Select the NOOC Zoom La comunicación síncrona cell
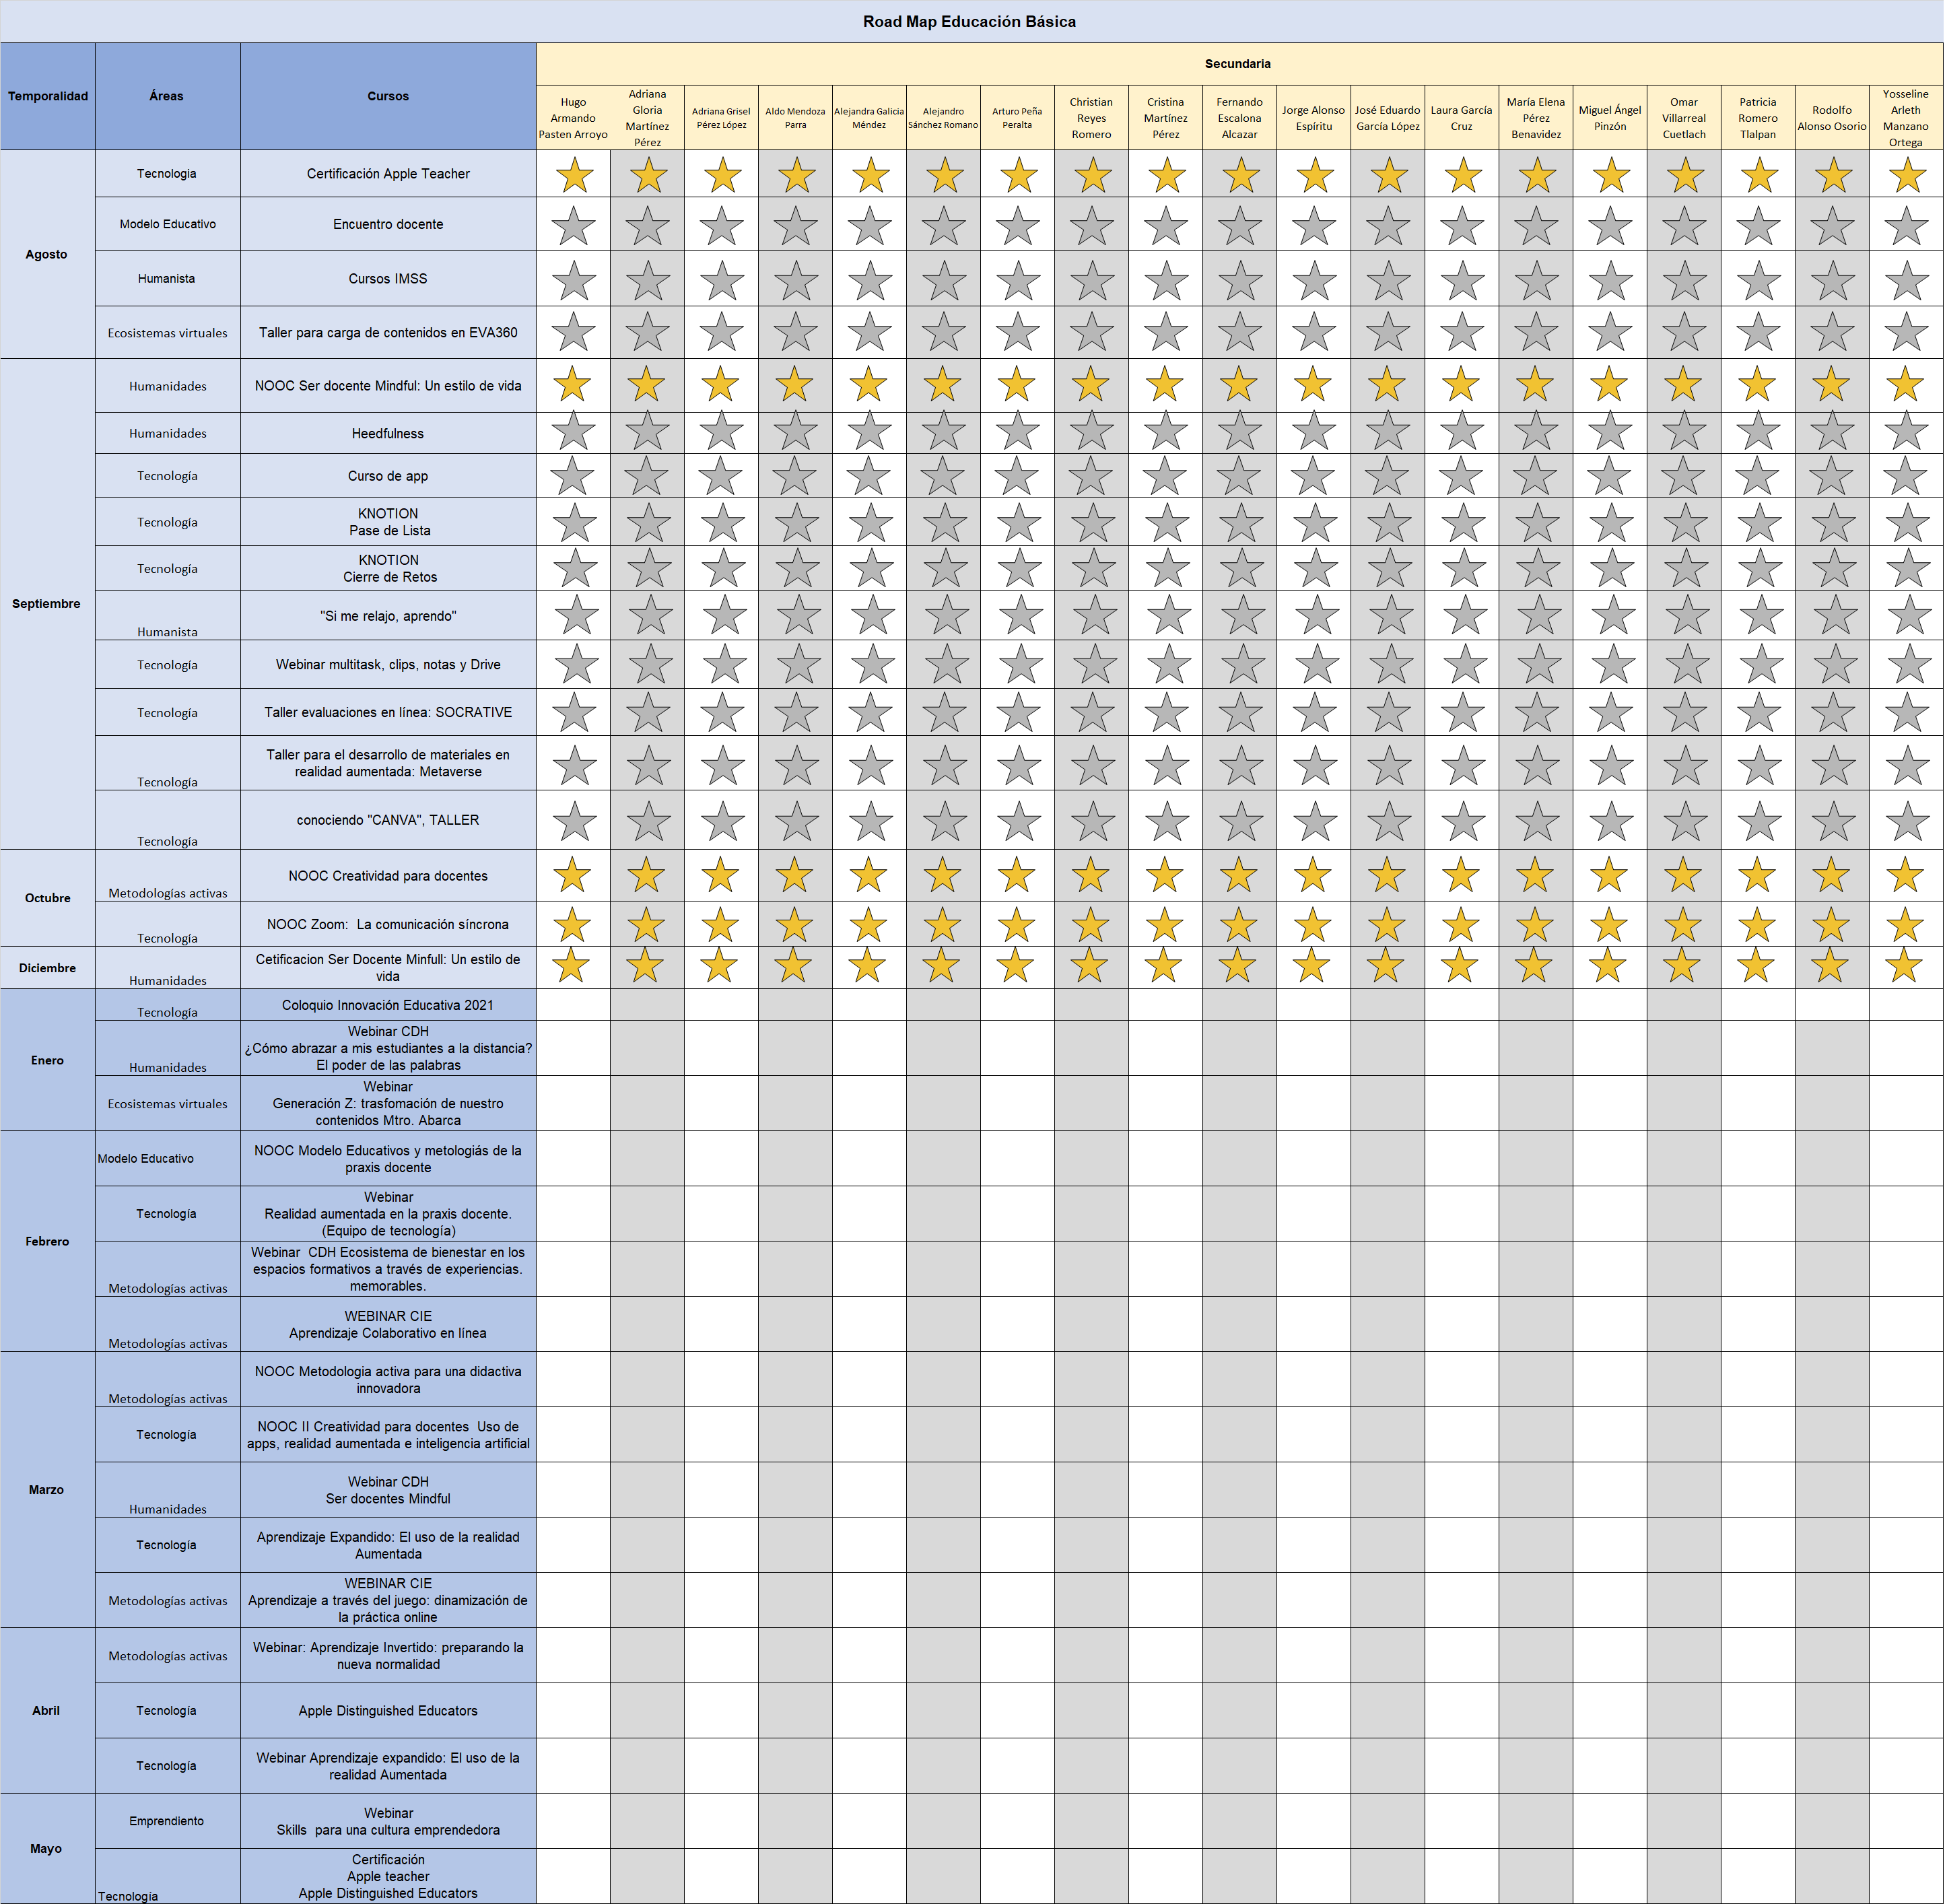 tap(388, 924)
